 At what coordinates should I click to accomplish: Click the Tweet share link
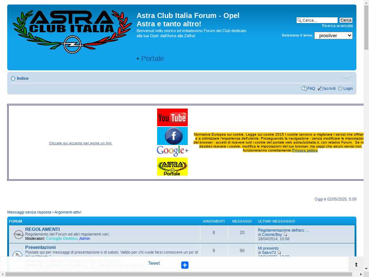(x=154, y=263)
